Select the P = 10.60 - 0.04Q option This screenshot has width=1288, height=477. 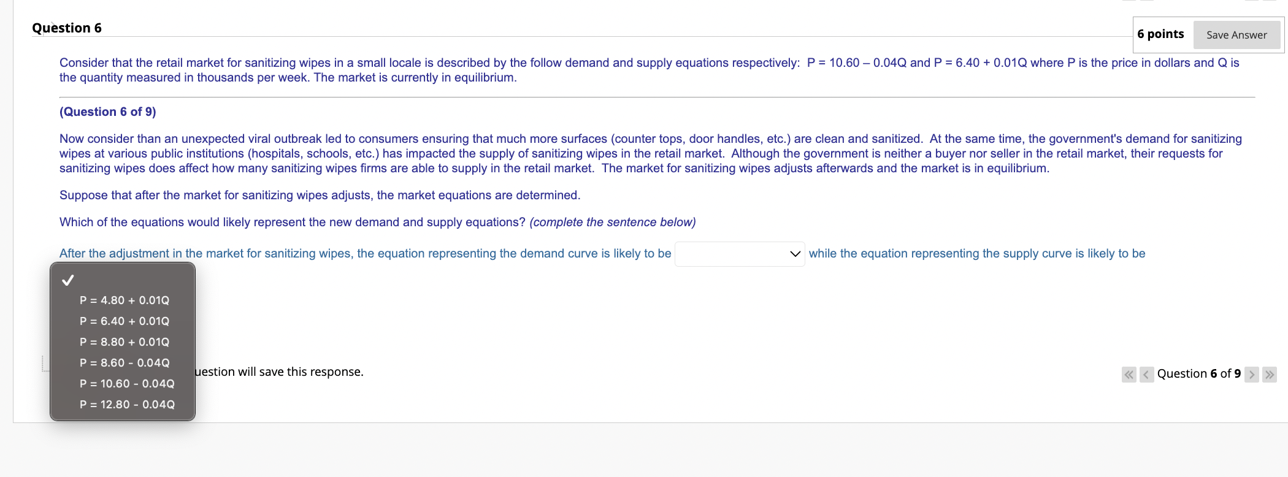[126, 383]
